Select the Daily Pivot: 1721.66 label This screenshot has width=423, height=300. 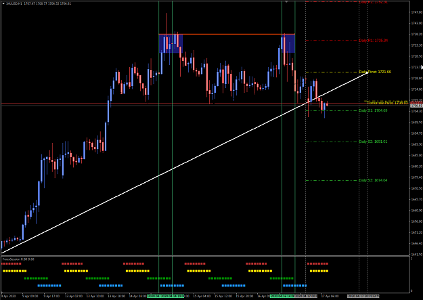tap(375, 72)
